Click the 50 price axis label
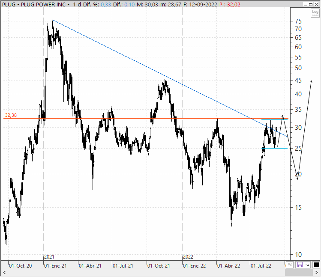The width and height of the screenshot is (321, 277). click(298, 68)
